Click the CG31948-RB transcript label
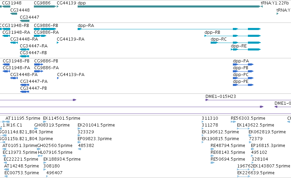291x178 pixels. (15, 25)
